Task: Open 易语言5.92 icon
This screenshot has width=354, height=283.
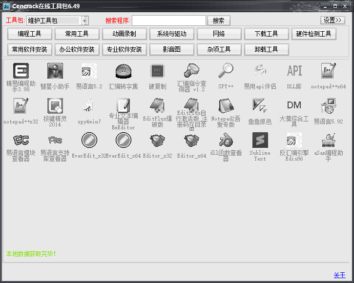Action: [328, 105]
